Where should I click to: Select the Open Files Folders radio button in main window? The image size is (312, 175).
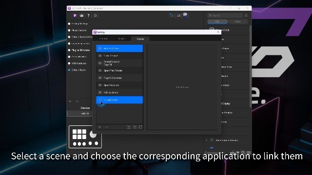pos(69,43)
